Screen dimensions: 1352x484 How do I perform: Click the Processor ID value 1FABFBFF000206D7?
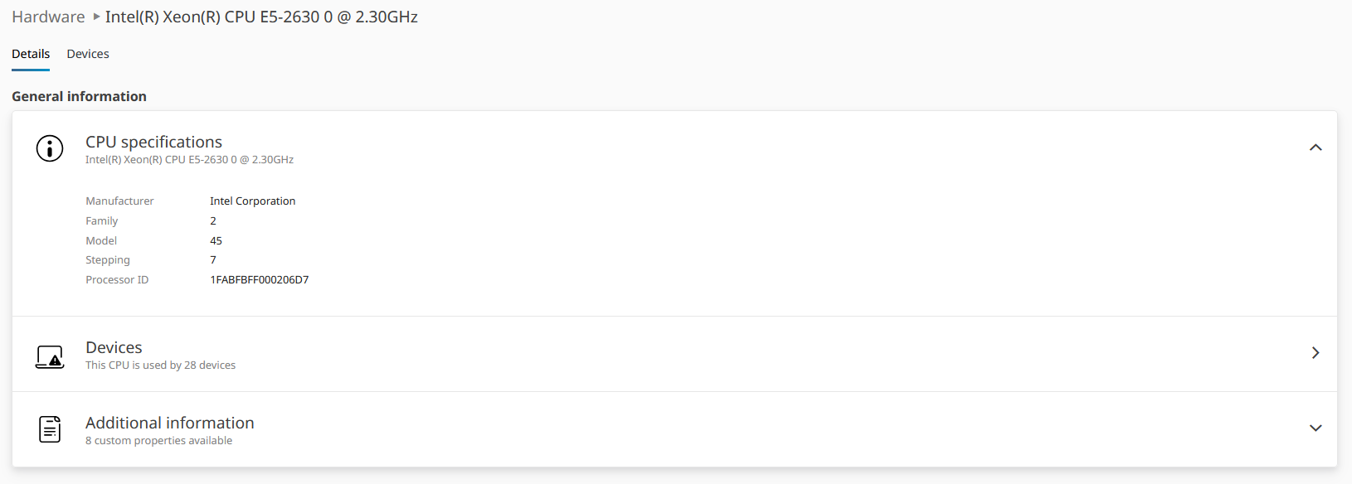point(259,280)
